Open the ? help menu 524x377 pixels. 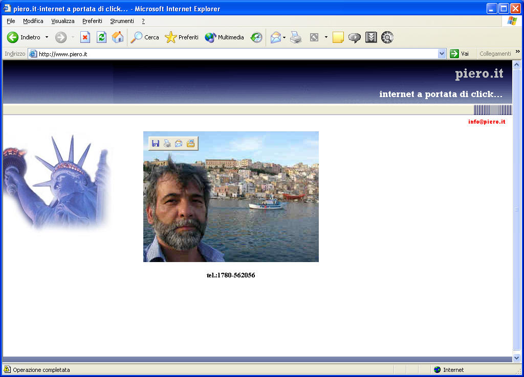tap(143, 21)
